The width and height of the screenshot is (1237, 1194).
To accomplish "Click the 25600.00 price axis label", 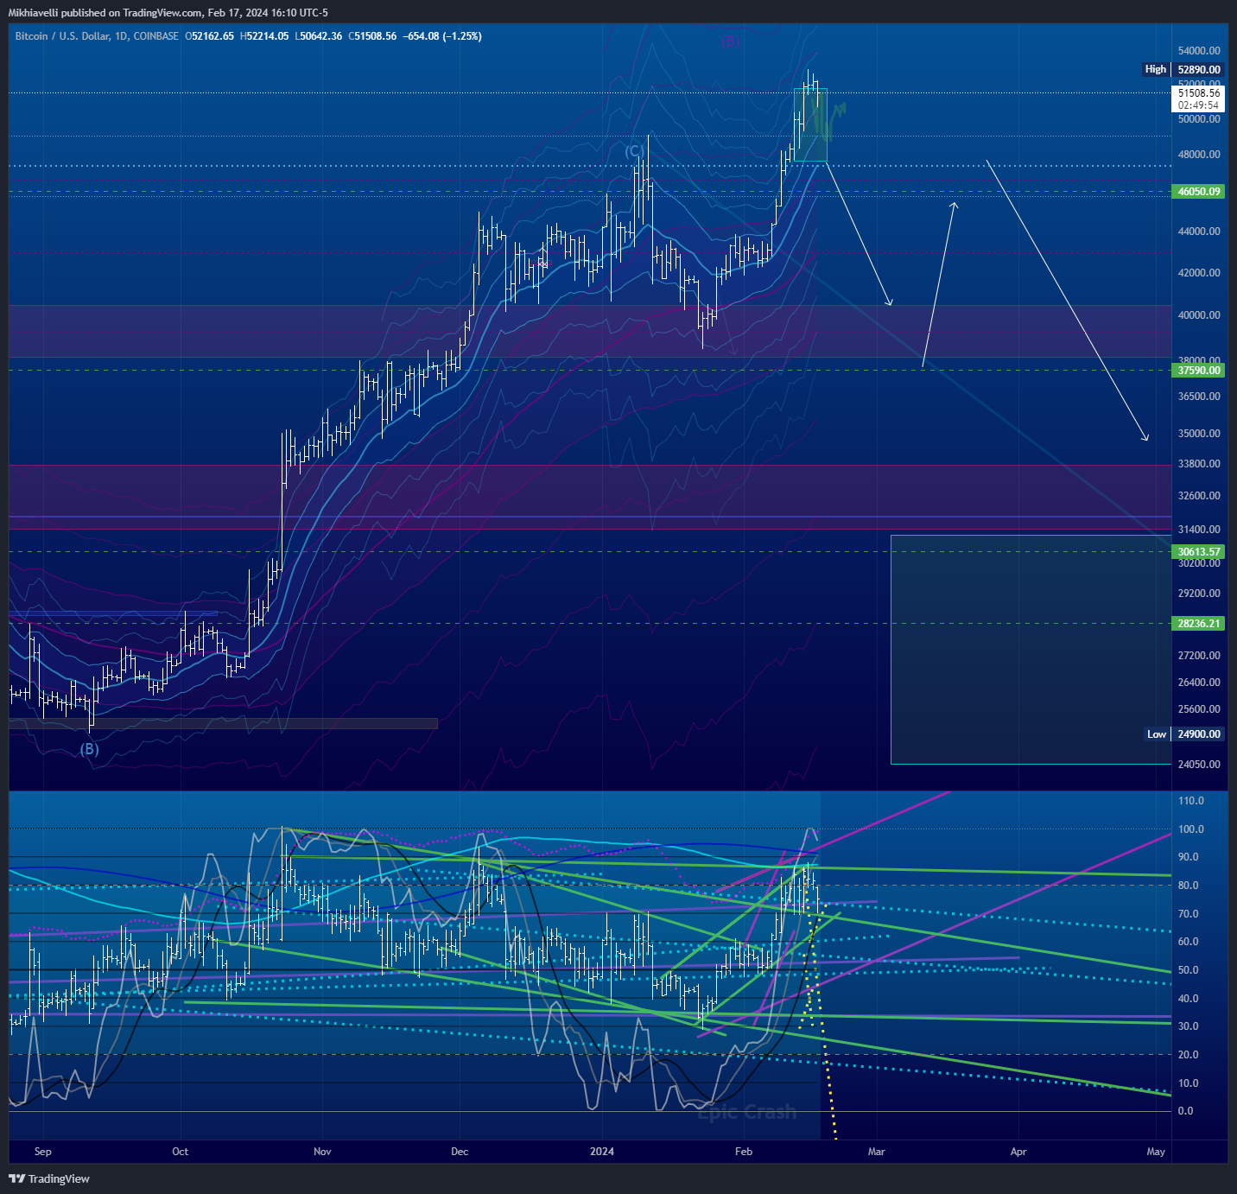I will coord(1199,709).
